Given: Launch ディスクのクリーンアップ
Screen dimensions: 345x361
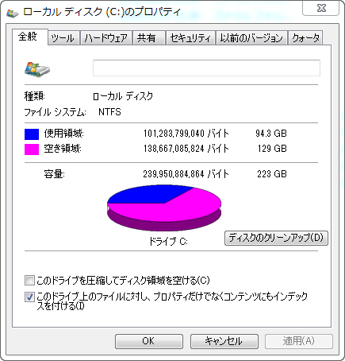Looking at the screenshot, I should [x=276, y=238].
